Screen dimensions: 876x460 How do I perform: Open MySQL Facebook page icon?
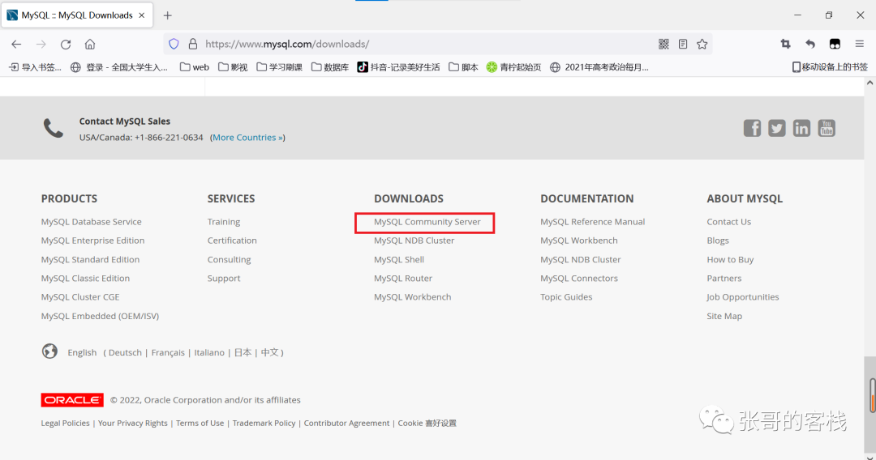[x=752, y=128]
